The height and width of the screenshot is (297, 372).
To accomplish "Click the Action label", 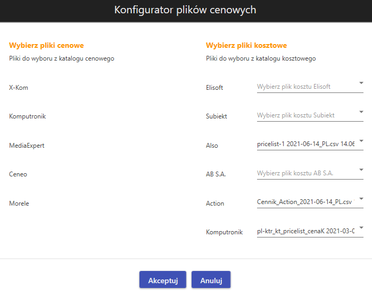I will (x=215, y=203).
